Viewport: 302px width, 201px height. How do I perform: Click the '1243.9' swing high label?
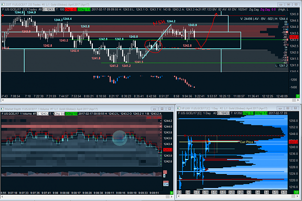192,25
